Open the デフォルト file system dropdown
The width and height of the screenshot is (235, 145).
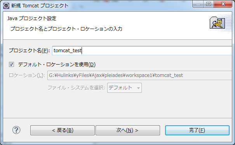click(124, 88)
